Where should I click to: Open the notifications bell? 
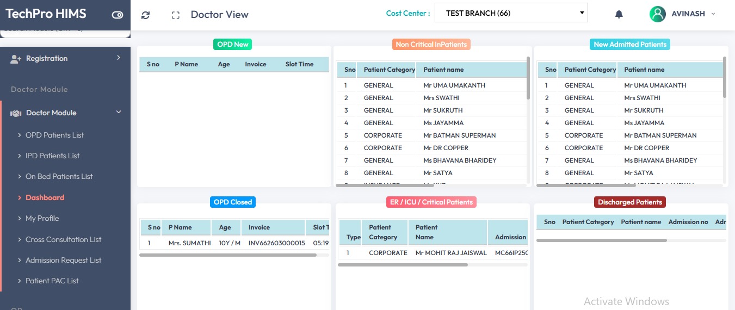[x=619, y=14]
